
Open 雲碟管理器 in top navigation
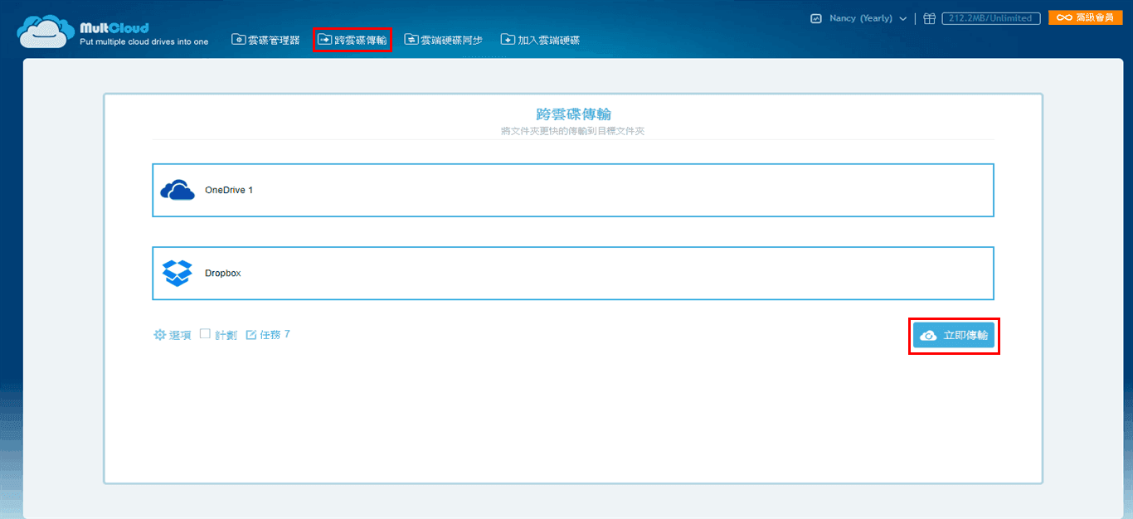(x=265, y=39)
